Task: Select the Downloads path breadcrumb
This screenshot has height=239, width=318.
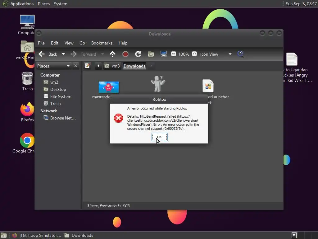Action: [134, 66]
